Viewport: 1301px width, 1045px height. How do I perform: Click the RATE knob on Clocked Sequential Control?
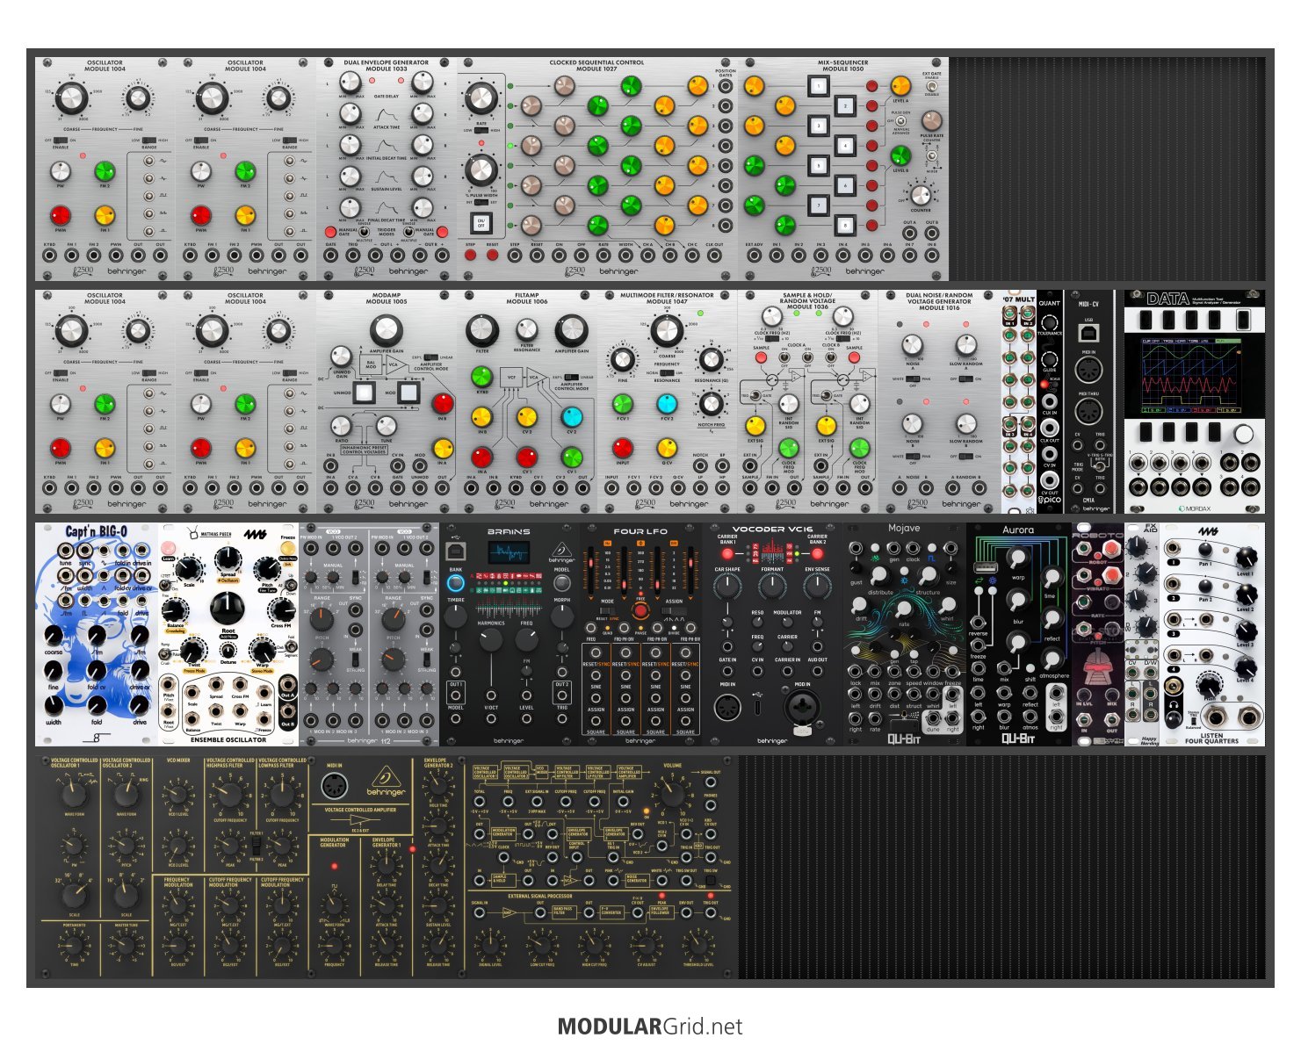coord(481,98)
